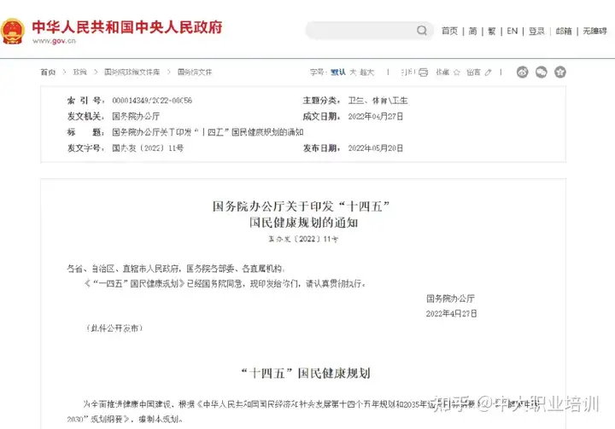Click the 中华人民共和国中央人民政府 site title

click(x=127, y=26)
